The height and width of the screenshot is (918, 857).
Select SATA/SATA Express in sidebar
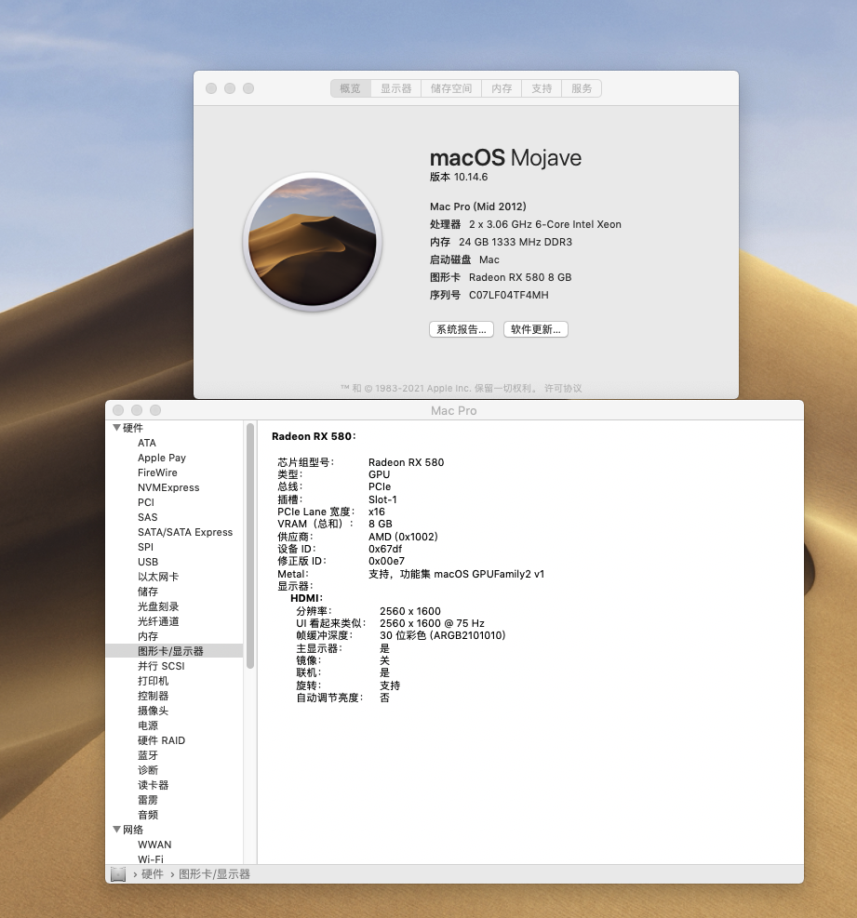click(185, 532)
